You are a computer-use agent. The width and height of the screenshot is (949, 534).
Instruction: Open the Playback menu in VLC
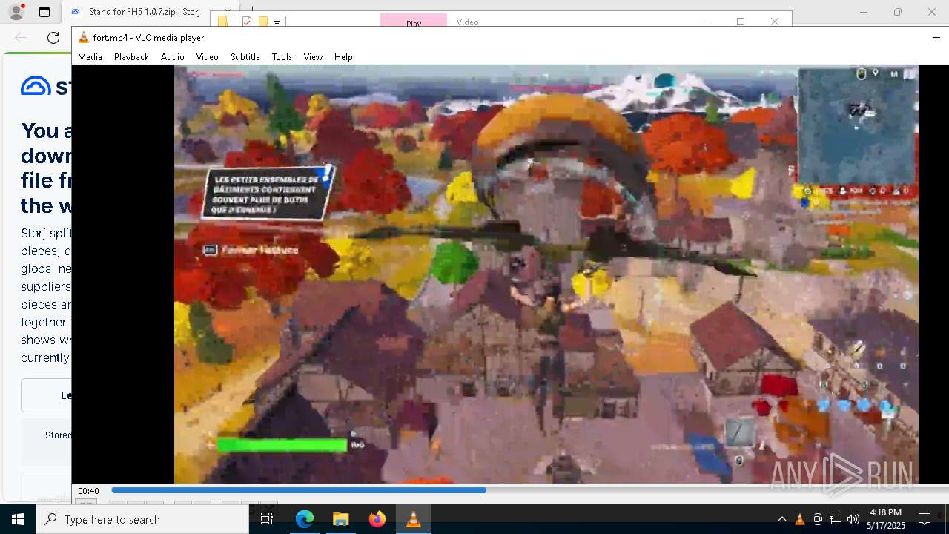(131, 57)
